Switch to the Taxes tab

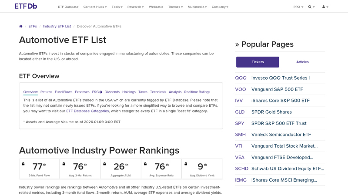pos(143,92)
